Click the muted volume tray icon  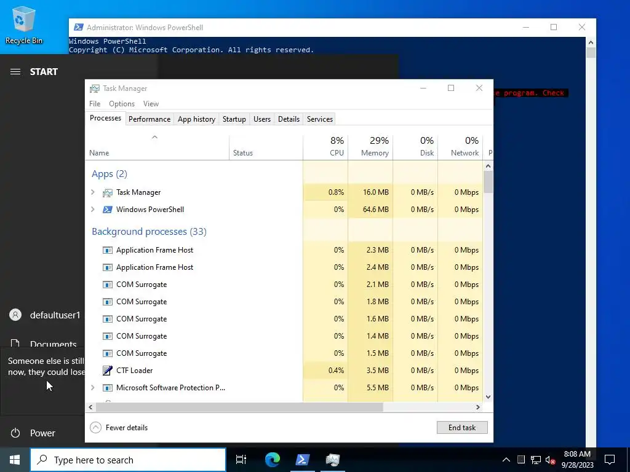point(550,460)
